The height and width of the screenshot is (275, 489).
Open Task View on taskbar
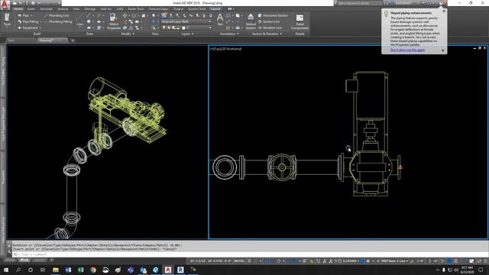(43, 270)
